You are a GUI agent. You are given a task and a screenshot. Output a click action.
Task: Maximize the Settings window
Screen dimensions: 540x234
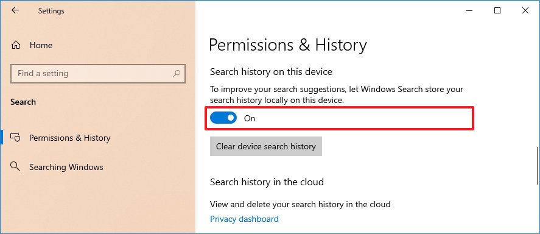[497, 11]
